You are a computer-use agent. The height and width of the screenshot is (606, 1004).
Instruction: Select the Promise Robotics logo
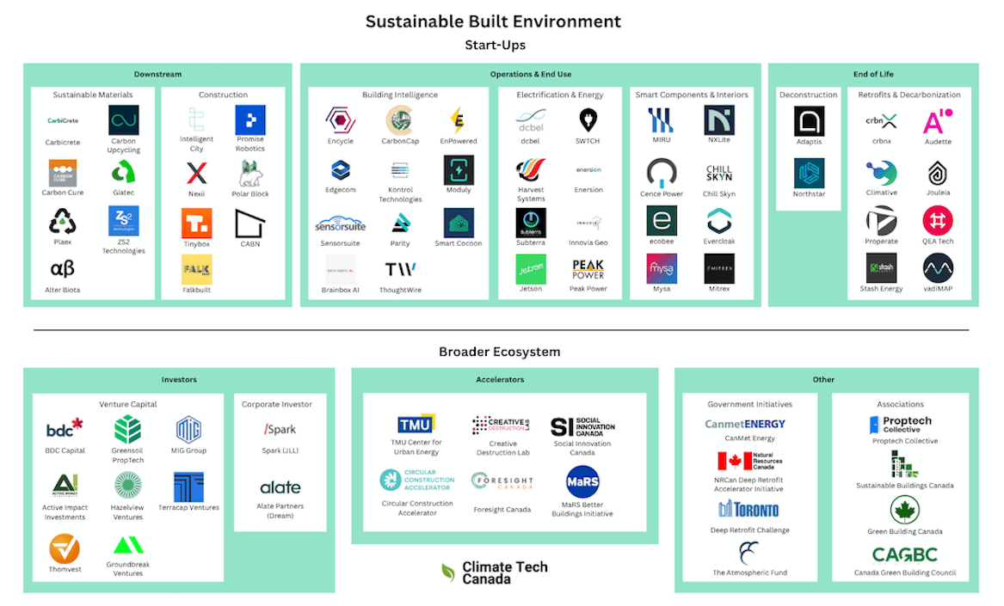(250, 119)
